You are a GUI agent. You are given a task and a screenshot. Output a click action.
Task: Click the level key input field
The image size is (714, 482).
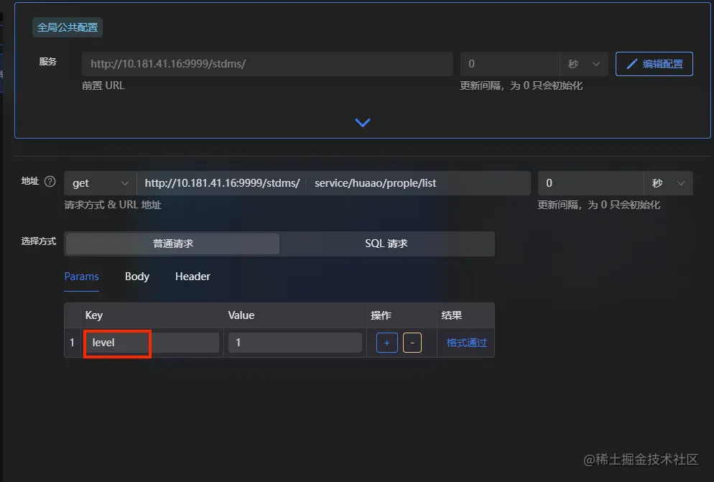[151, 343]
